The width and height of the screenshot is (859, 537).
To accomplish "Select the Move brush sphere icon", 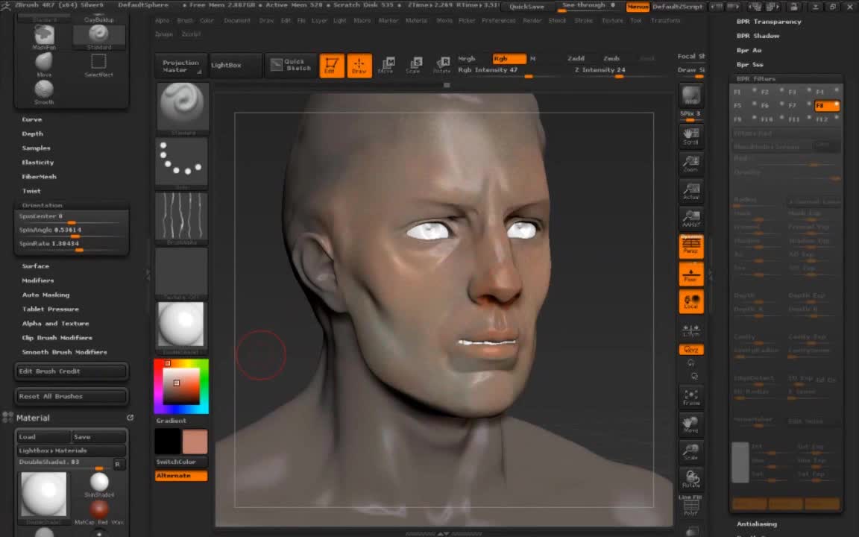I will pyautogui.click(x=44, y=63).
